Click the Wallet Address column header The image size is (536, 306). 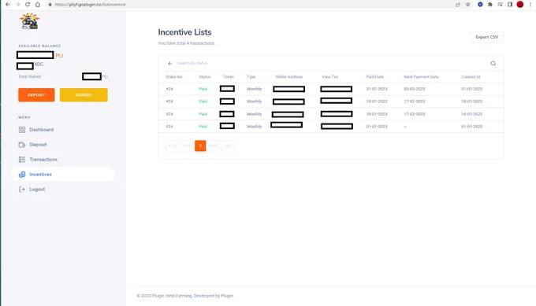(288, 77)
